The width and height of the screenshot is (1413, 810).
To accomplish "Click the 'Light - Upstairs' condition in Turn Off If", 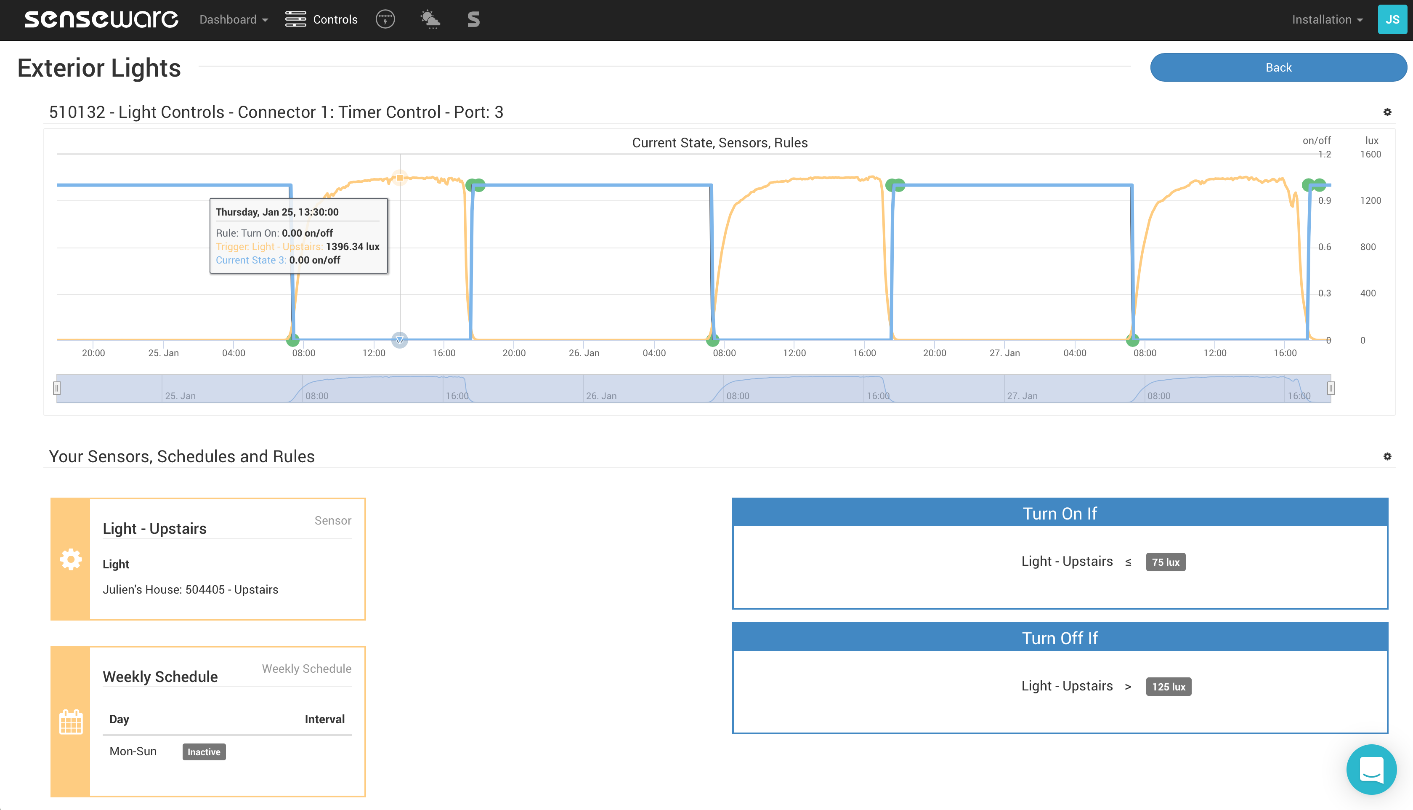I will click(x=1067, y=686).
